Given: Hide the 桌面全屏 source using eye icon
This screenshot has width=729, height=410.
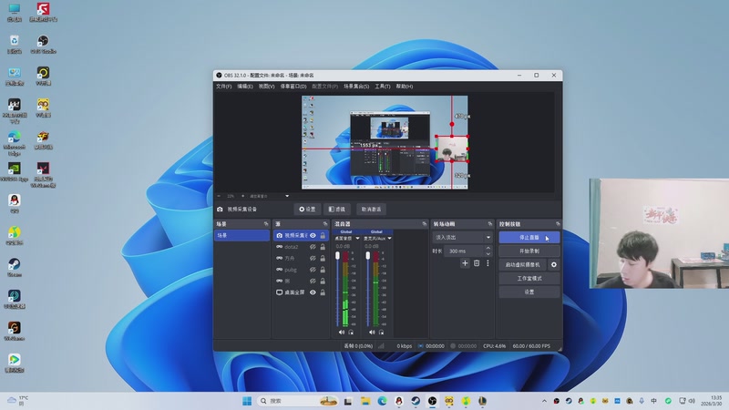Looking at the screenshot, I should pyautogui.click(x=313, y=292).
